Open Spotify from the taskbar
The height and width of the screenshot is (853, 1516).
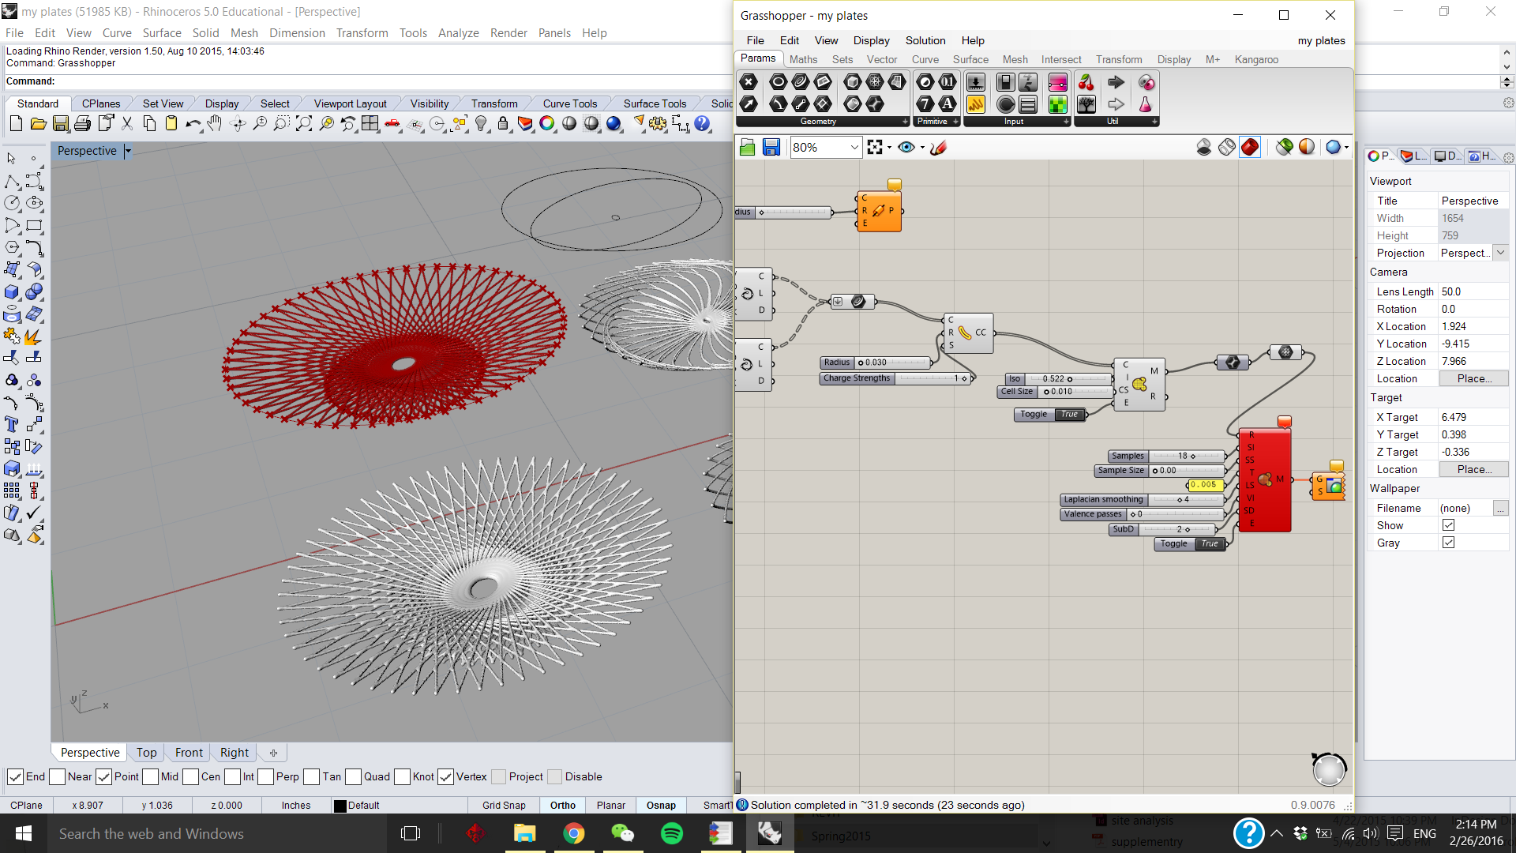pyautogui.click(x=672, y=833)
